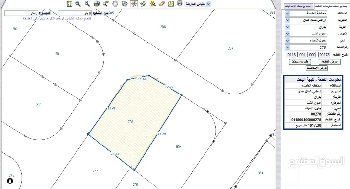Open the map scale dropdown
350x189 pixels.
point(198,4)
